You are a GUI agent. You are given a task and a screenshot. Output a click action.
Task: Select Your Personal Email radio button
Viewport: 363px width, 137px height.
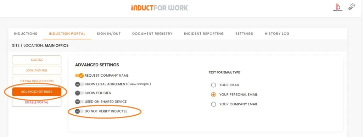[213, 94]
